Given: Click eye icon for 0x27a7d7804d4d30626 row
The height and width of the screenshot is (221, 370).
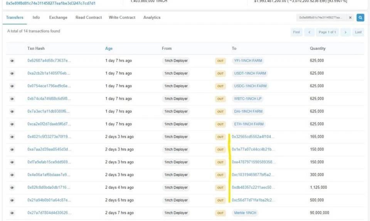Looking at the screenshot, I should point(12,213).
